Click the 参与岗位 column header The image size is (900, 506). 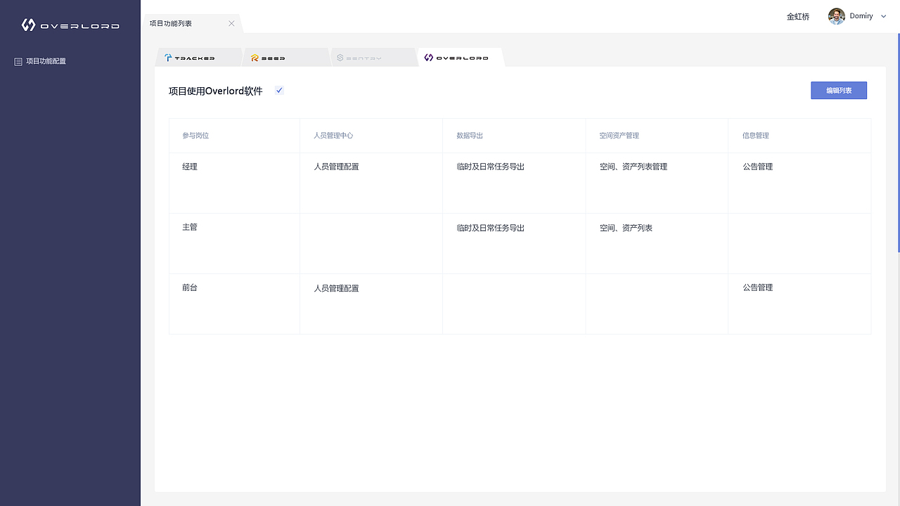pyautogui.click(x=195, y=135)
